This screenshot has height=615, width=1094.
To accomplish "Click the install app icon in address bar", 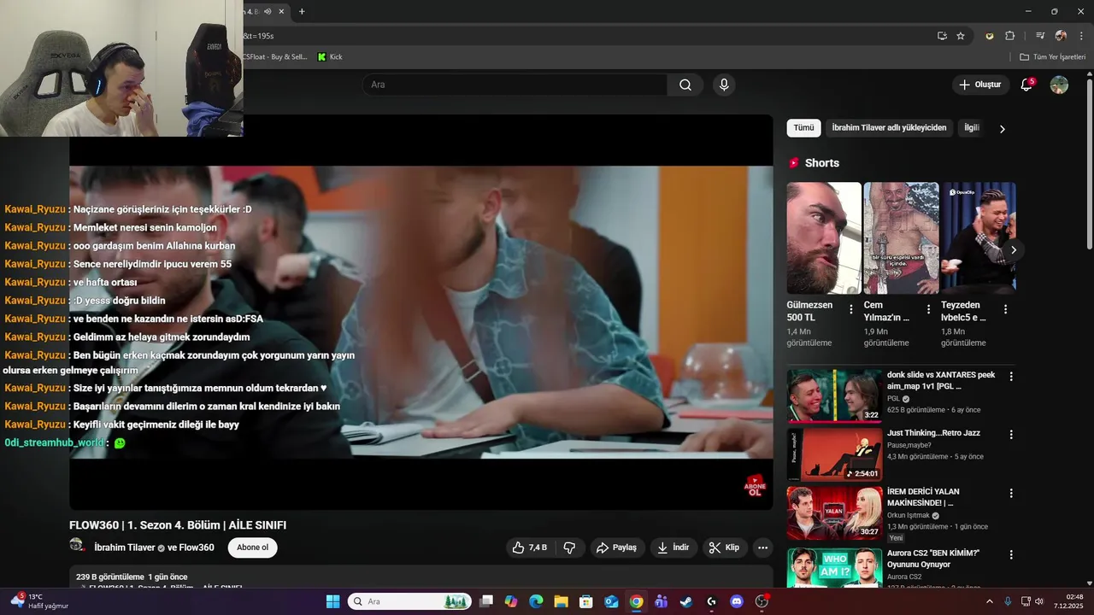I will coord(942,36).
